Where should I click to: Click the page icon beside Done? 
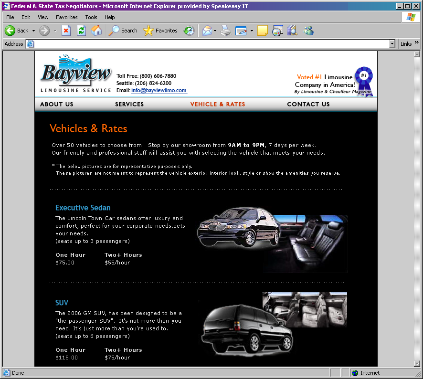[7, 373]
